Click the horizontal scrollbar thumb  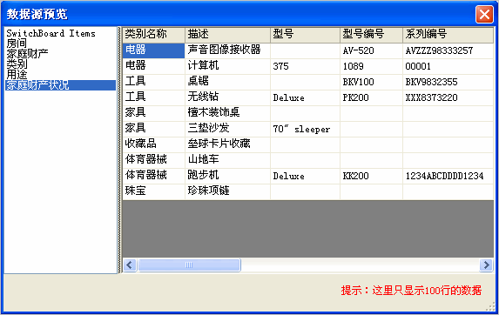189,265
